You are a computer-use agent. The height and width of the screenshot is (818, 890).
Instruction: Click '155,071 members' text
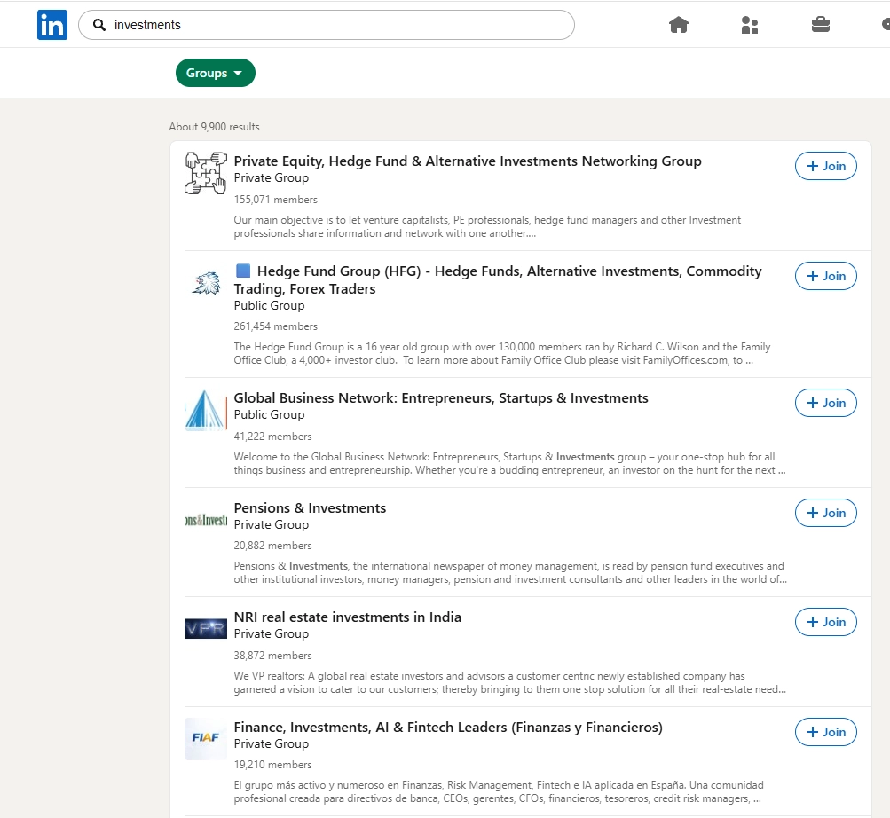275,200
